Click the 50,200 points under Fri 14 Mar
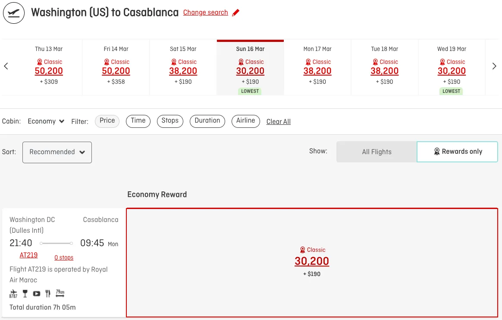The height and width of the screenshot is (320, 502). [x=116, y=71]
